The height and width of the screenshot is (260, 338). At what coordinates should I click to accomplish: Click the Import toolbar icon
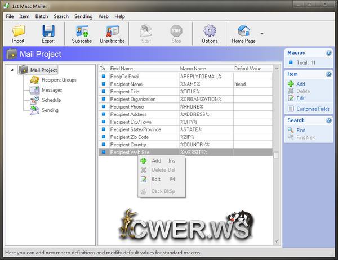pos(18,31)
